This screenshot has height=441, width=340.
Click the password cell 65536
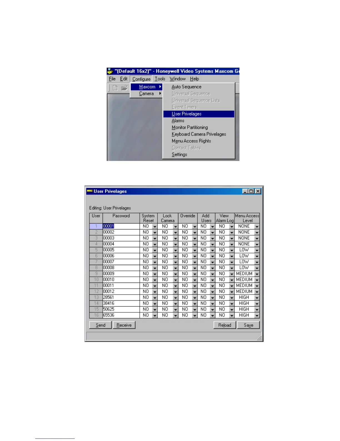click(121, 315)
